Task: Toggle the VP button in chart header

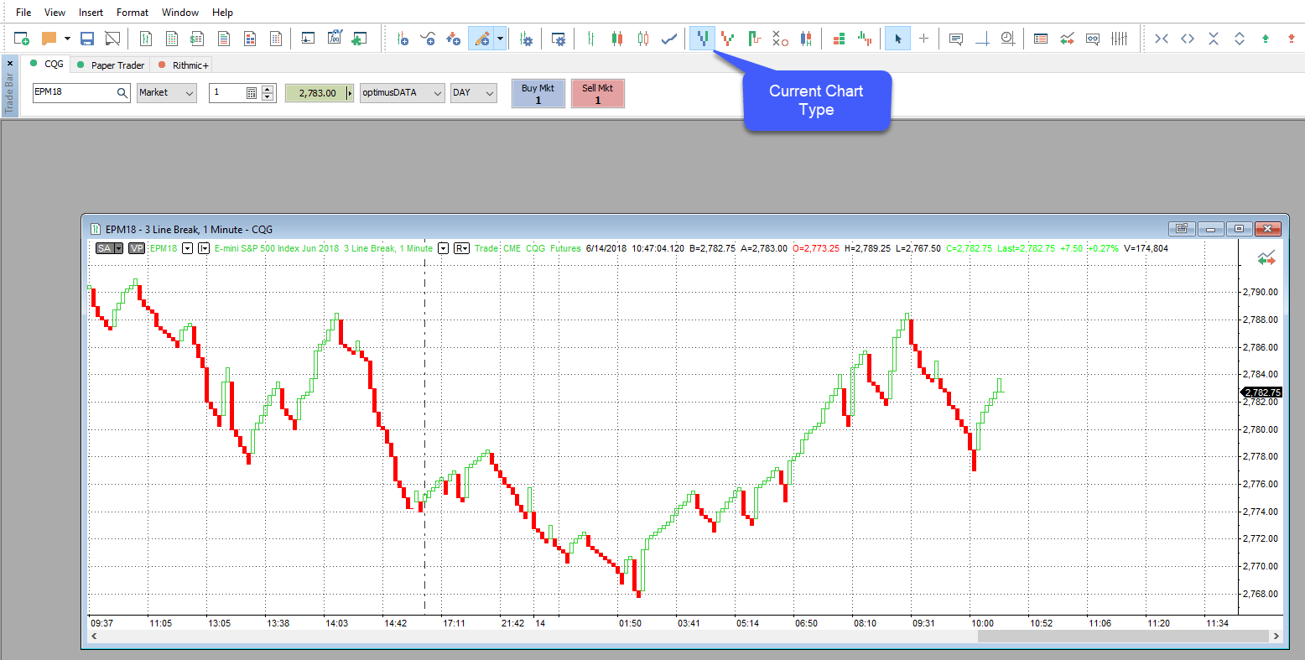Action: coord(137,248)
